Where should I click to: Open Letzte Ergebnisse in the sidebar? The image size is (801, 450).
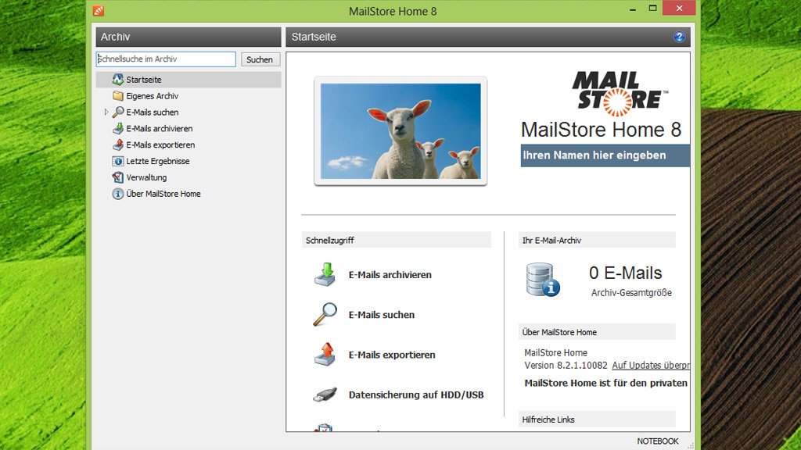(x=157, y=162)
